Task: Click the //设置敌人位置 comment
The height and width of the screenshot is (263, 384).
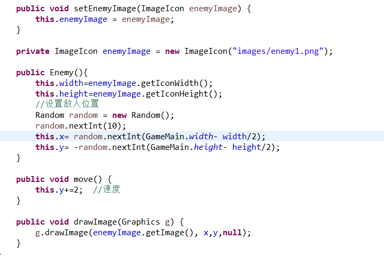Action: (67, 104)
